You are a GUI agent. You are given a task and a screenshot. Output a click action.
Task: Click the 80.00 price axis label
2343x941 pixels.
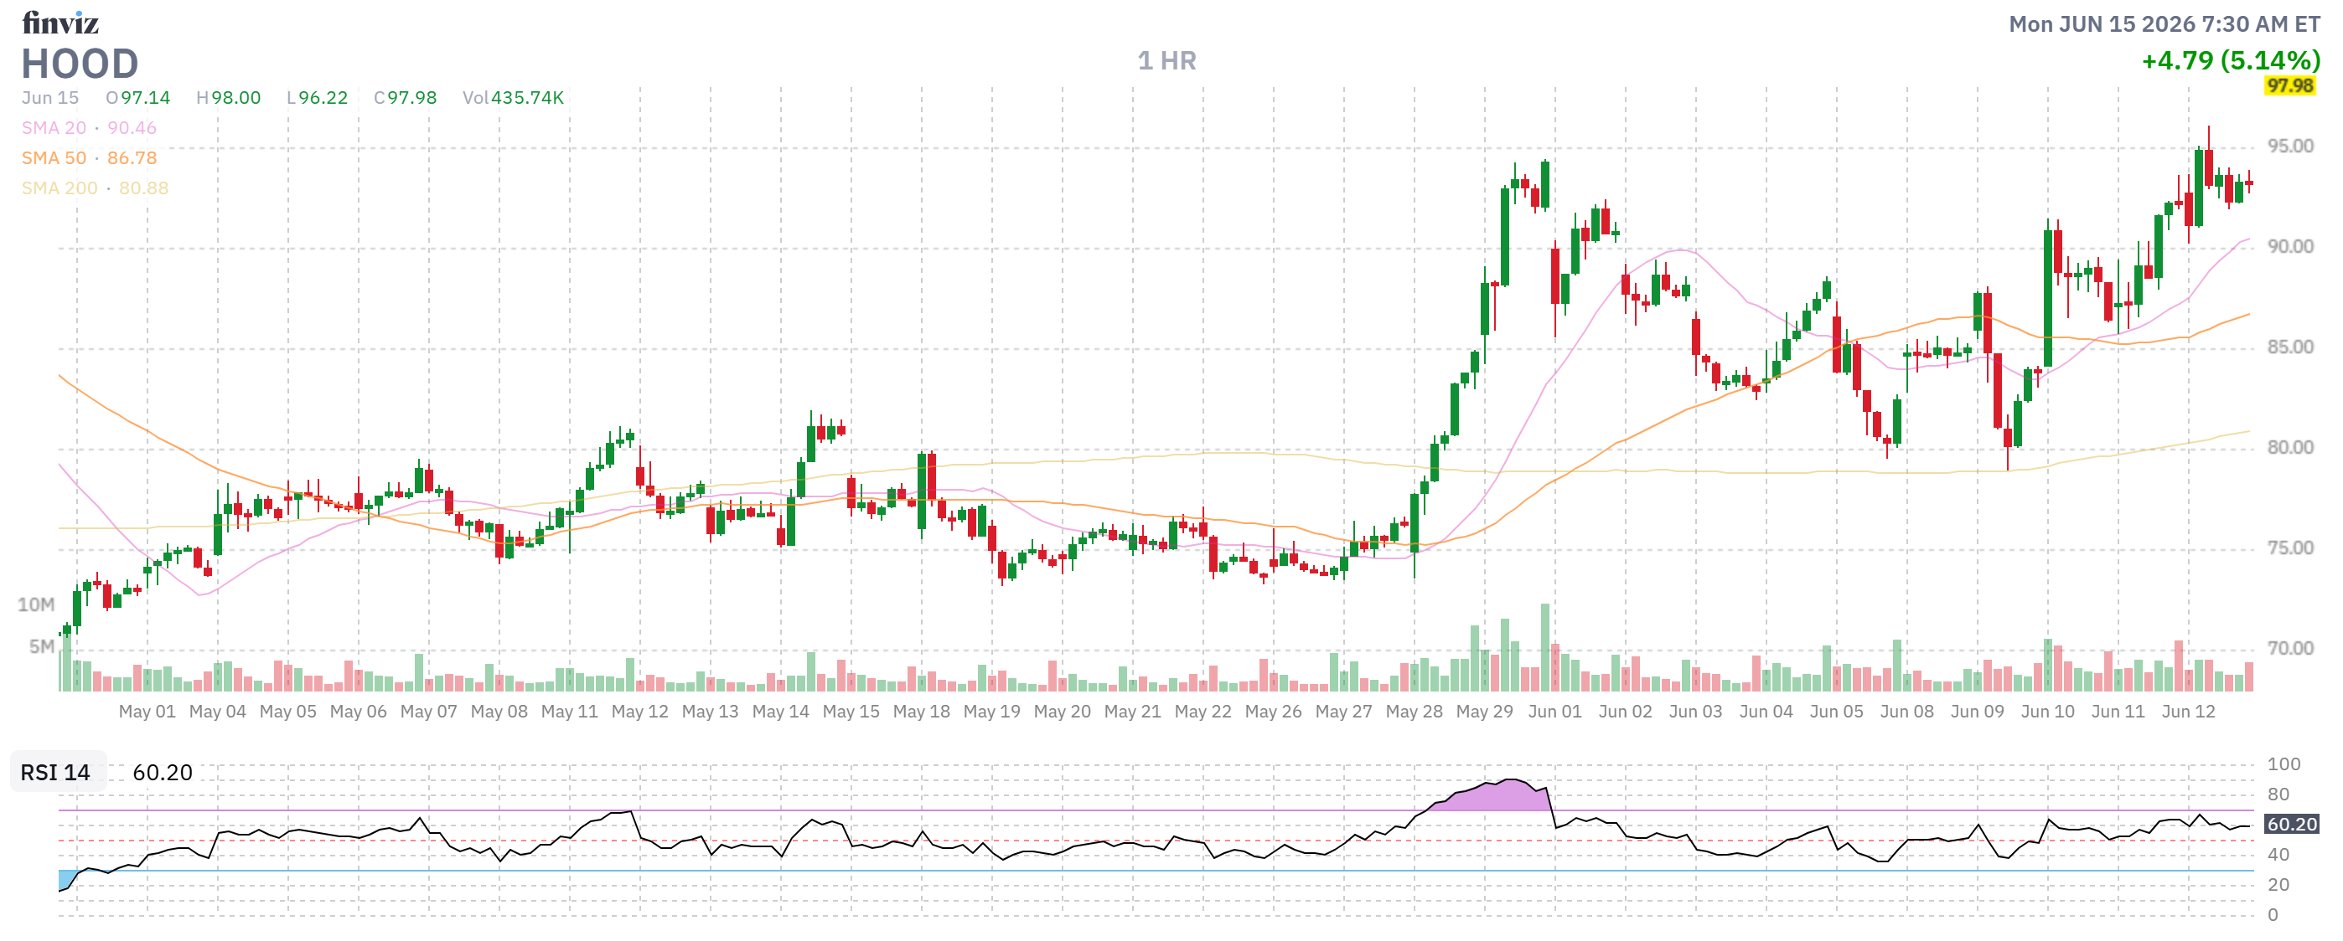(2290, 447)
